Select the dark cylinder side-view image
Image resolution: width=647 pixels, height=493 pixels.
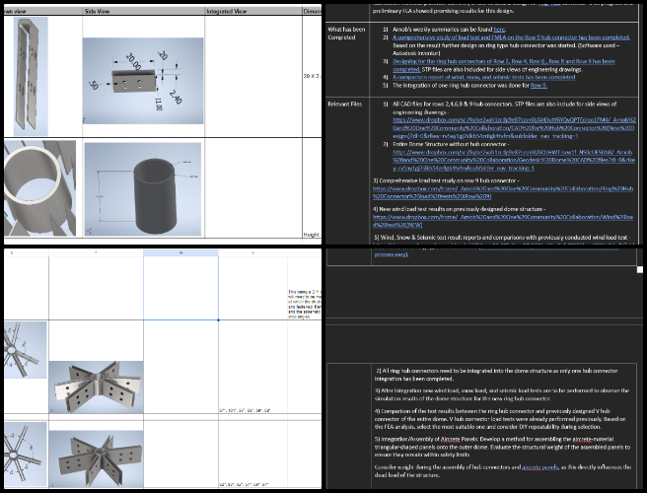(143, 189)
